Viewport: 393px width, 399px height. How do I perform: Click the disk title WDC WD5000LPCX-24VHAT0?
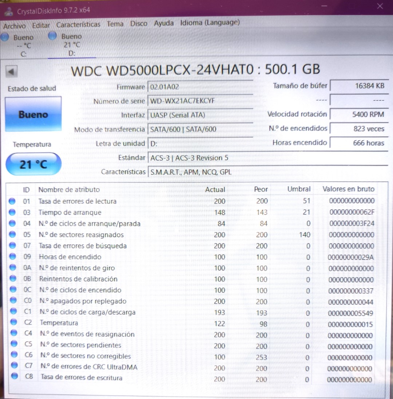click(162, 70)
